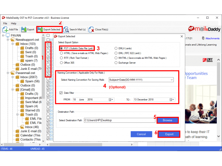The image size is (222, 166).
Task: Select Exchange Server export option
Action: [x=116, y=63]
